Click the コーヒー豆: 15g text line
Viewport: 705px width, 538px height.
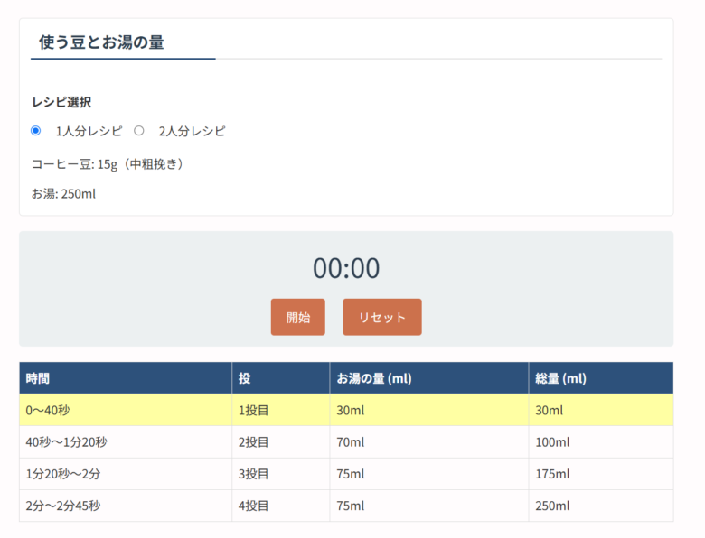(109, 164)
